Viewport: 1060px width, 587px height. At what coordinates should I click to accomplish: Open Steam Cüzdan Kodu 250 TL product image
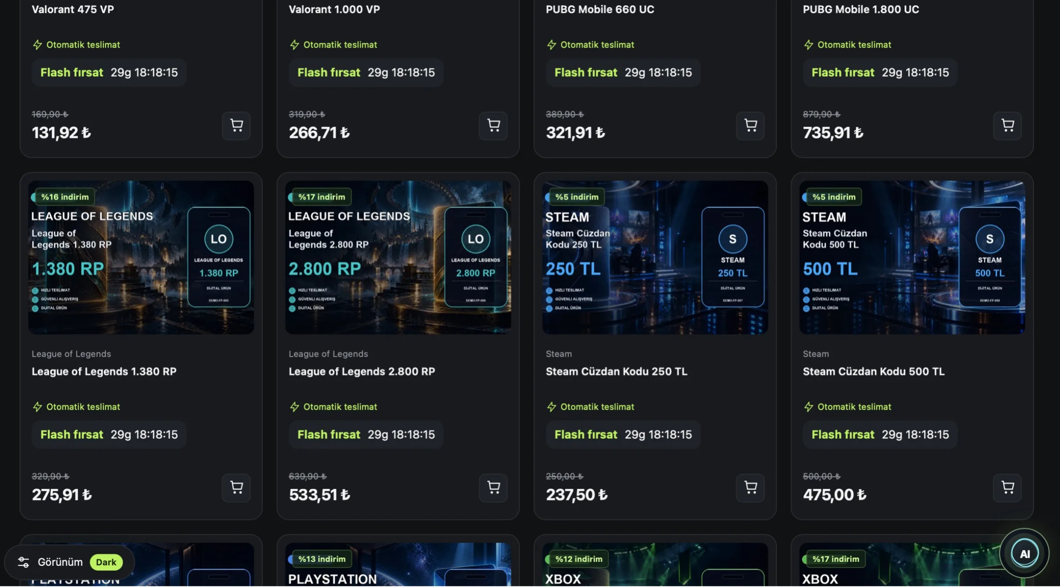pyautogui.click(x=655, y=257)
